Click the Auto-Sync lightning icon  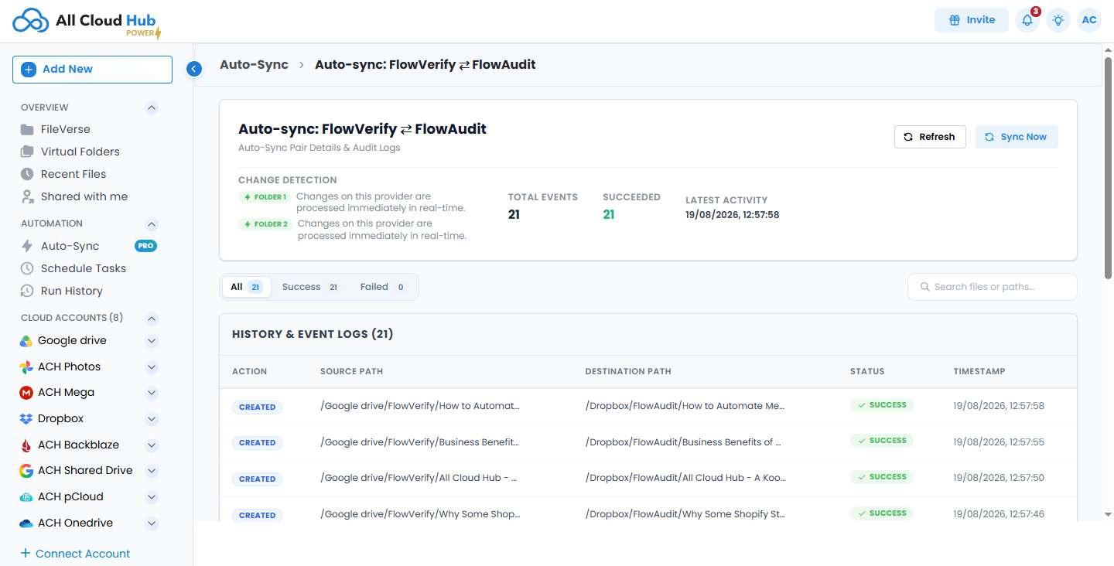[x=27, y=246]
